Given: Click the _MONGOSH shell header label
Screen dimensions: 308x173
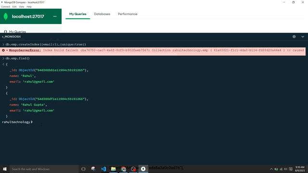Looking at the screenshot, I should coord(11,37).
